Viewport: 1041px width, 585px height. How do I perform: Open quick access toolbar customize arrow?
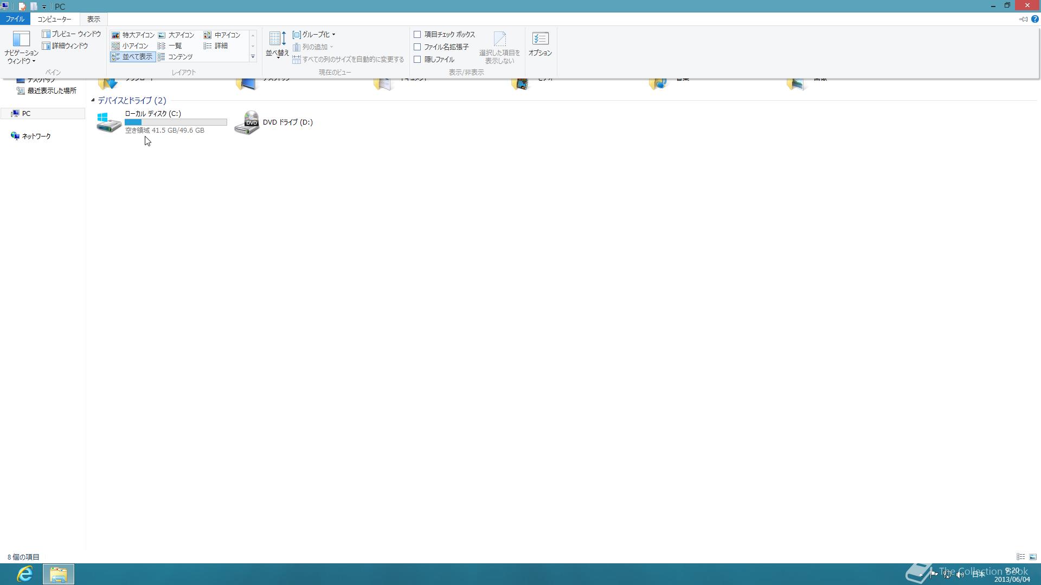(44, 7)
